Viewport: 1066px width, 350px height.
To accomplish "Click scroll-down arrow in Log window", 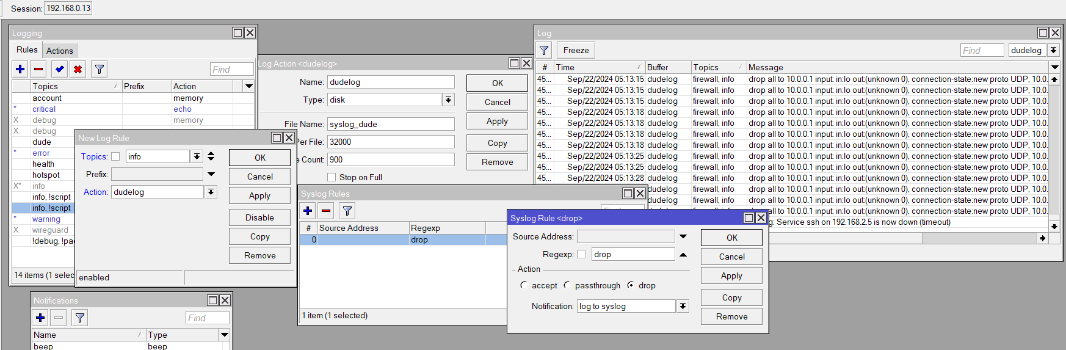I will click(x=1054, y=226).
